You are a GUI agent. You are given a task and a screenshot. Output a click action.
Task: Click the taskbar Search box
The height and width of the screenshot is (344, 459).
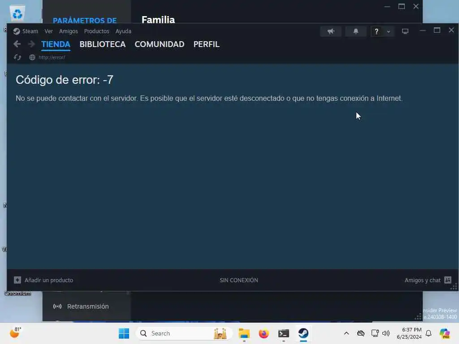pos(184,333)
